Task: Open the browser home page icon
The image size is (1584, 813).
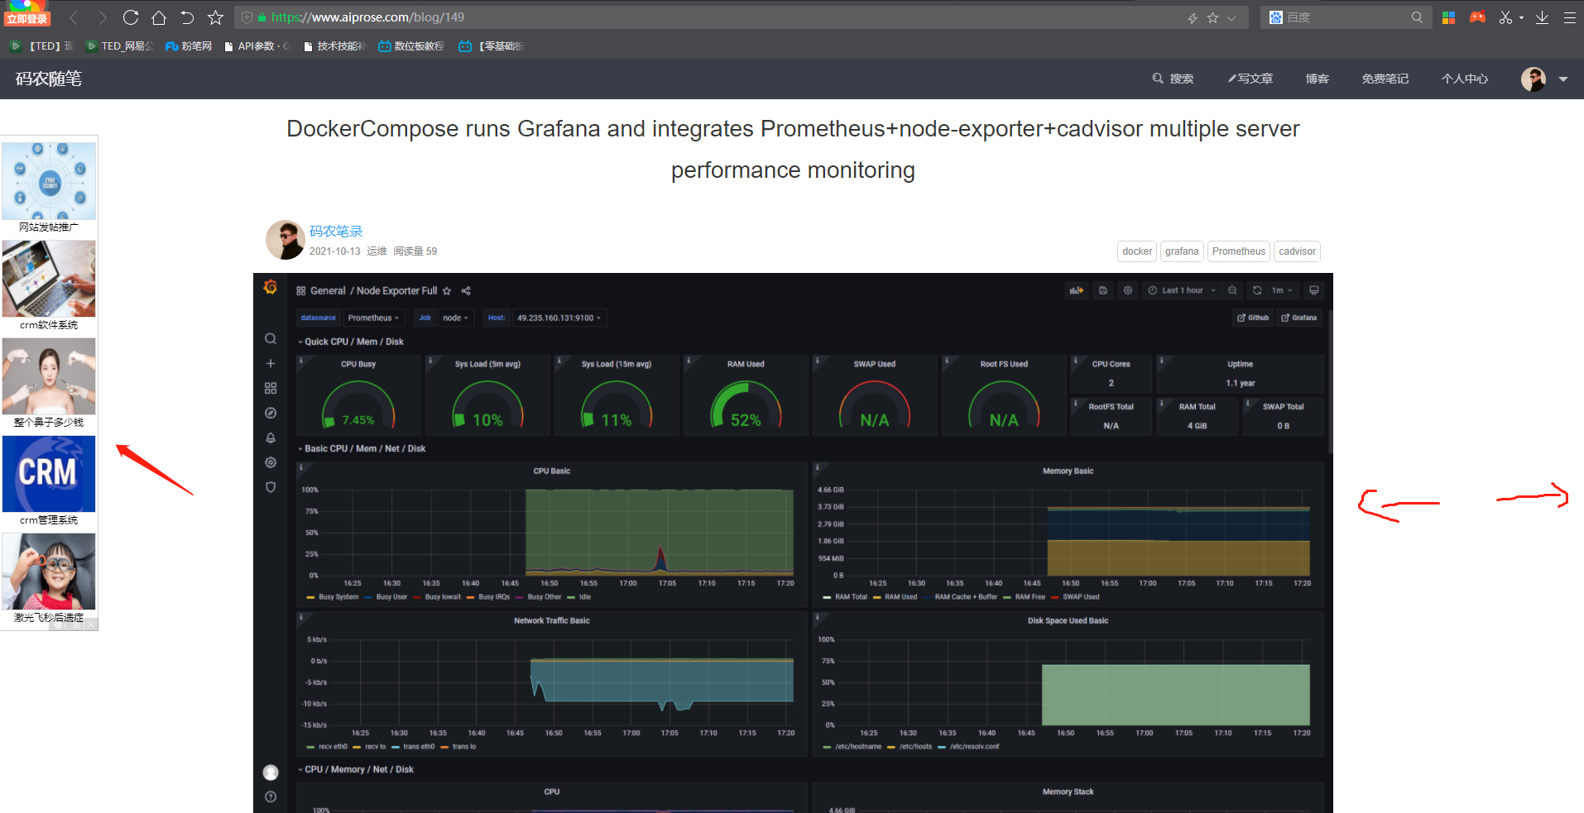Action: tap(159, 17)
